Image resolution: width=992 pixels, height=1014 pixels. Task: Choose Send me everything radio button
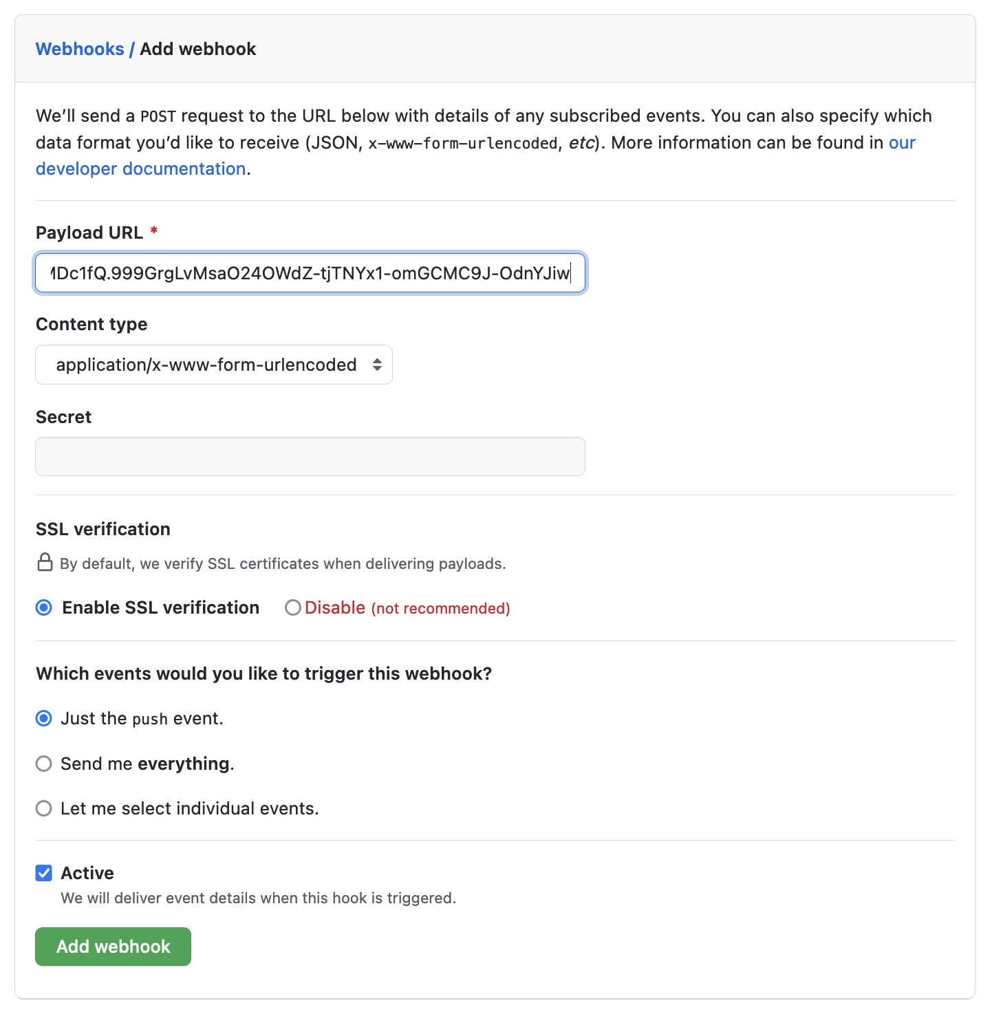coord(44,764)
